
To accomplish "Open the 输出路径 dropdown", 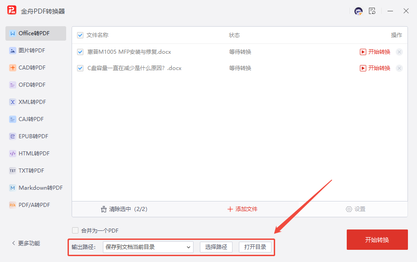I will click(148, 247).
